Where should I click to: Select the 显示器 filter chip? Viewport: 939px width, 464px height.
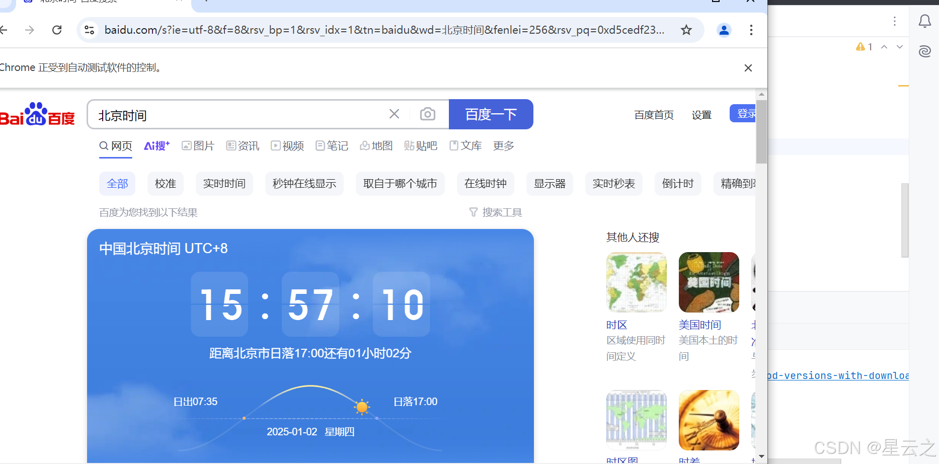550,184
